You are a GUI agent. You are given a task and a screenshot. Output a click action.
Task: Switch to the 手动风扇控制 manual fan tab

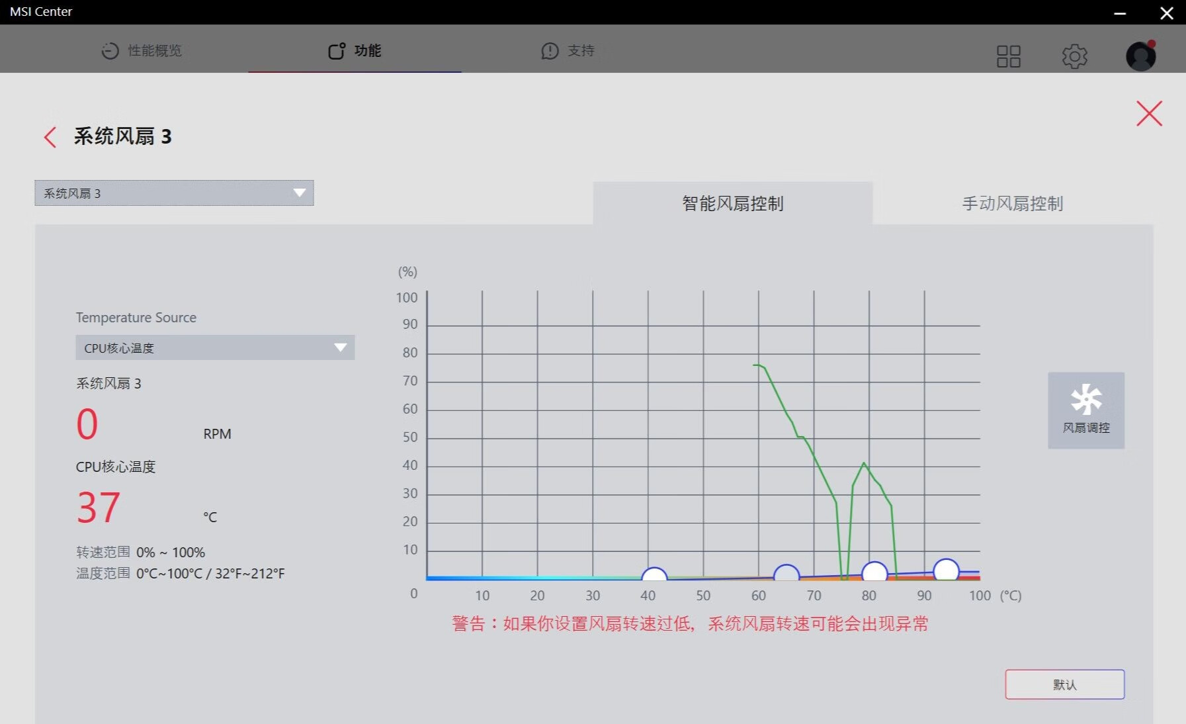point(1012,204)
